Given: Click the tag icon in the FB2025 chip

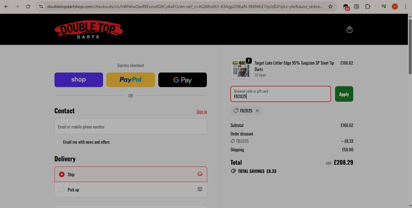Looking at the screenshot, I should [x=236, y=111].
